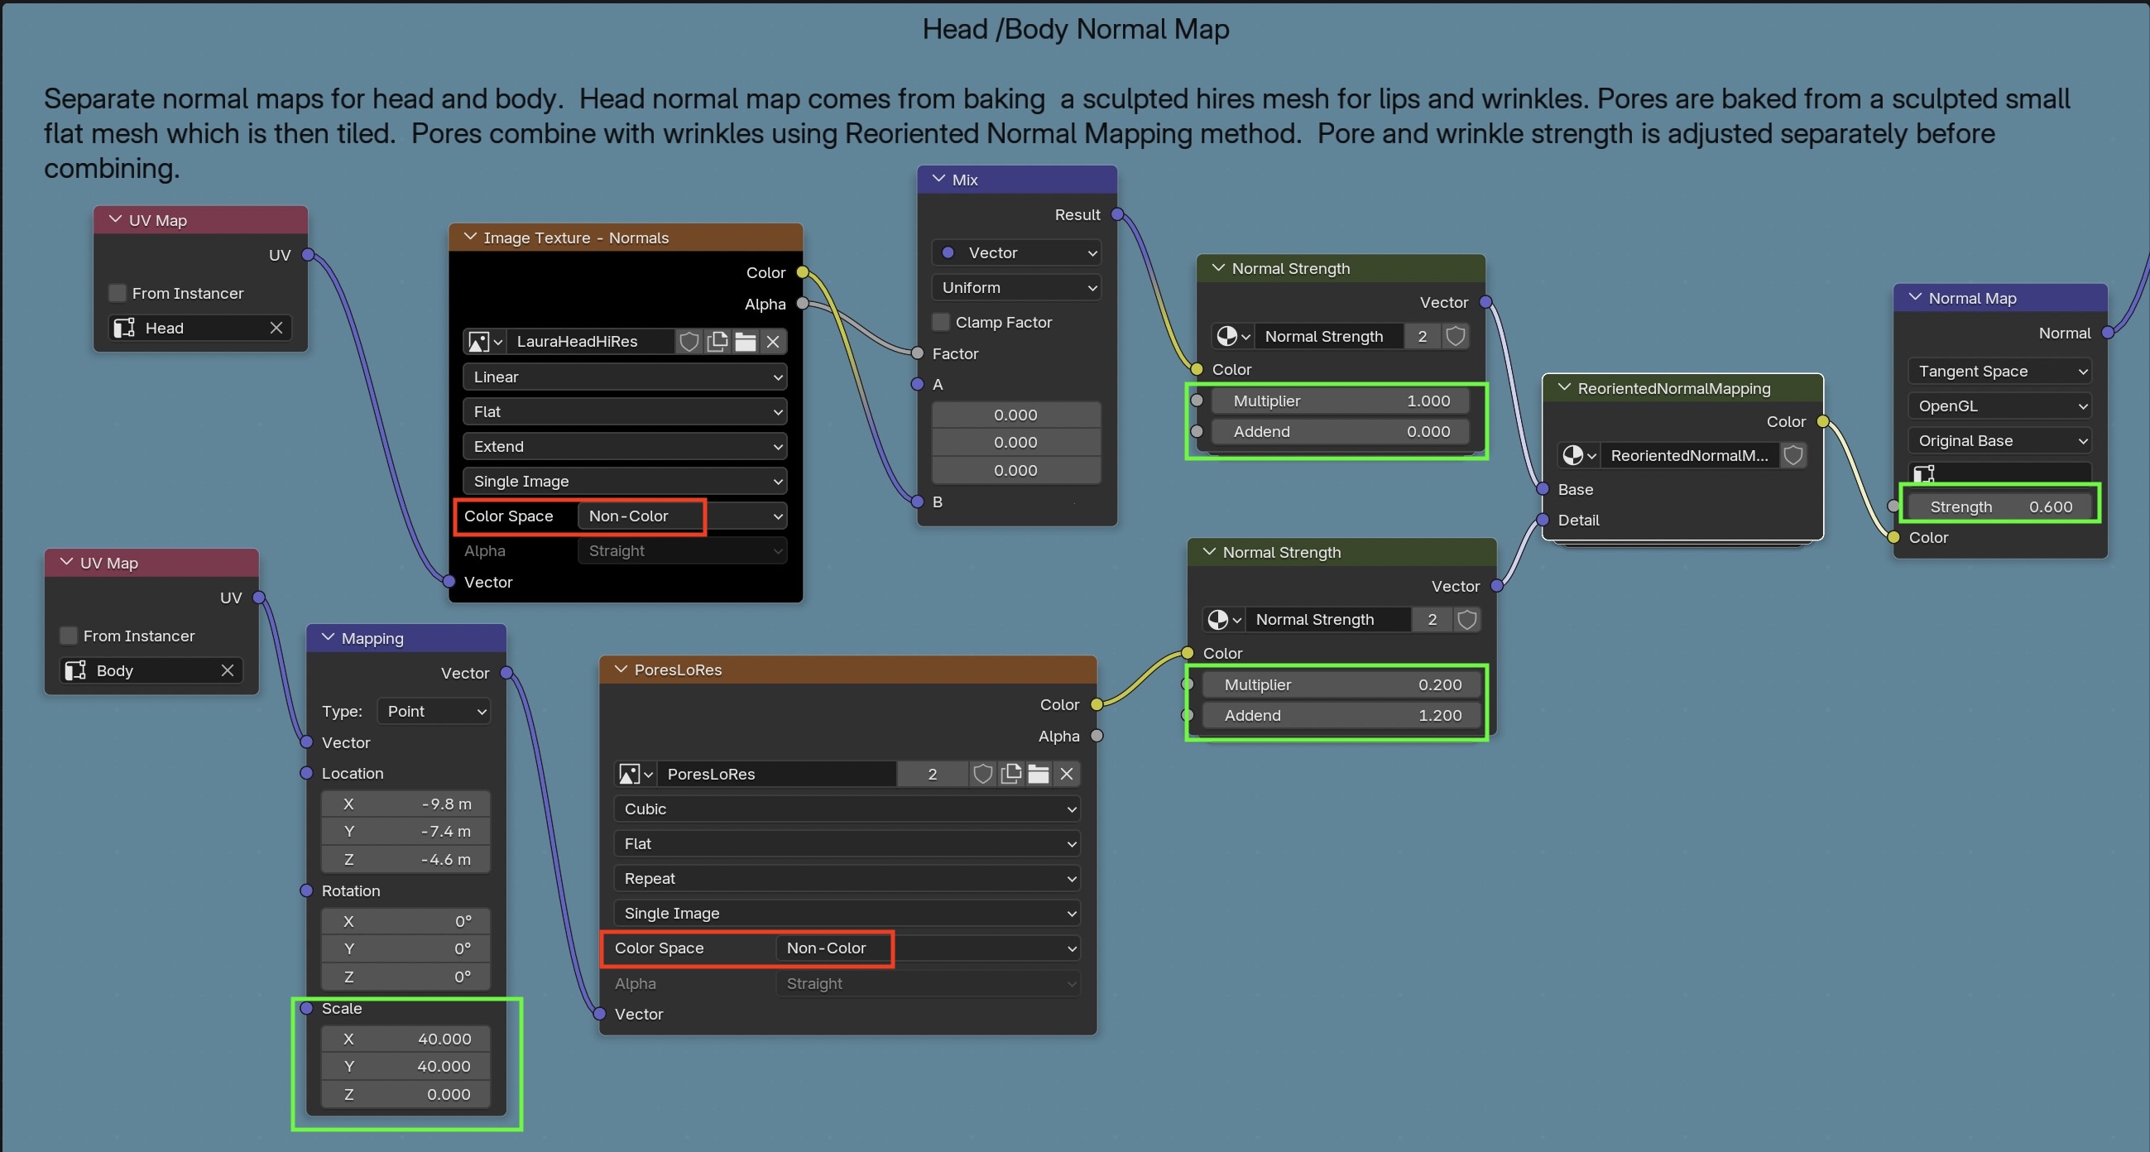Screen dimensions: 2150x1152
Task: Click new image copy icon for PoresLoRes
Action: tap(1010, 774)
